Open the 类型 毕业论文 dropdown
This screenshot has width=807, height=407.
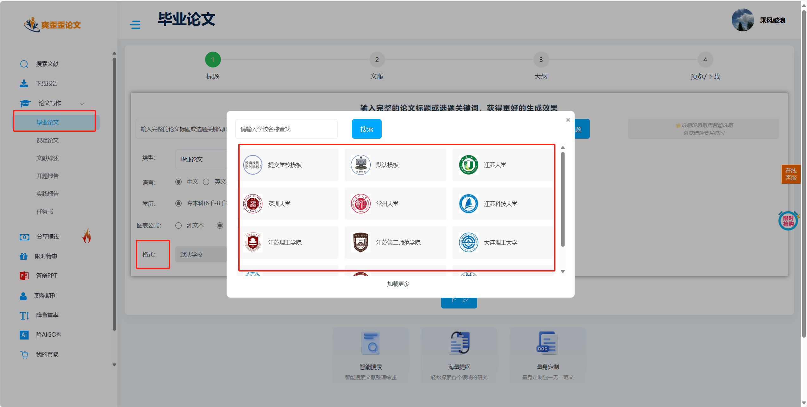[x=201, y=159]
